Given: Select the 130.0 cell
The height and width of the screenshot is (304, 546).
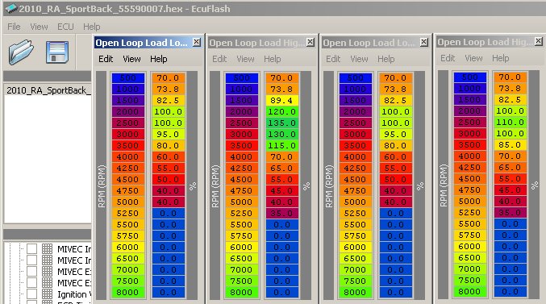Looking at the screenshot, I should click(281, 135).
